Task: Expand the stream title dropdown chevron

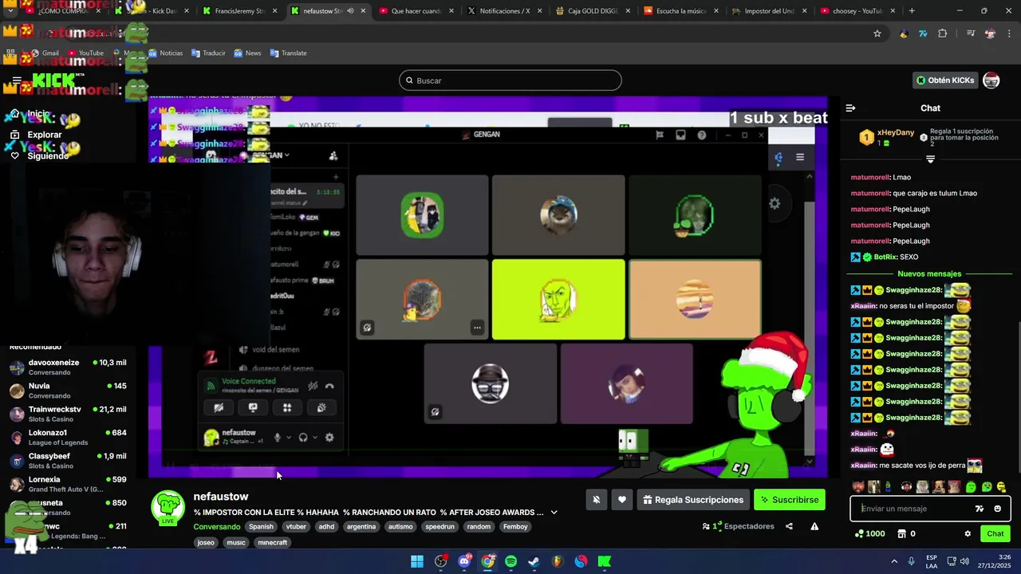Action: (554, 513)
